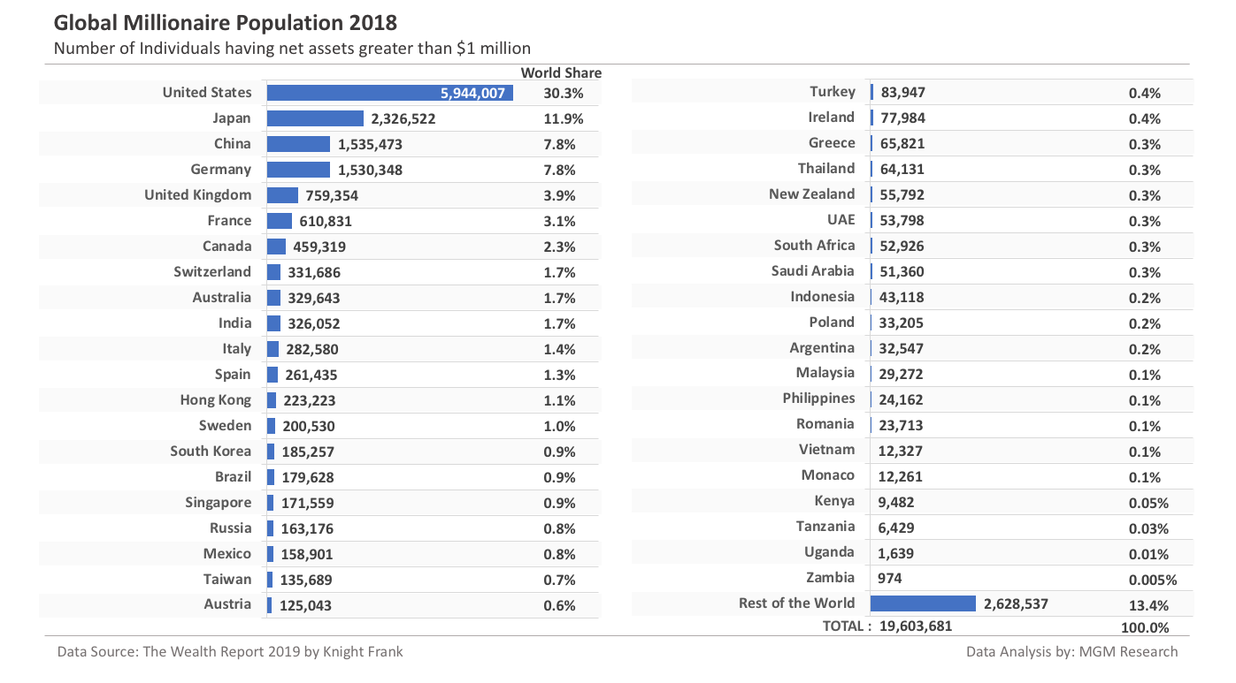Image resolution: width=1236 pixels, height=683 pixels.
Task: Click the 13.4% world share value
Action: coord(1148,606)
